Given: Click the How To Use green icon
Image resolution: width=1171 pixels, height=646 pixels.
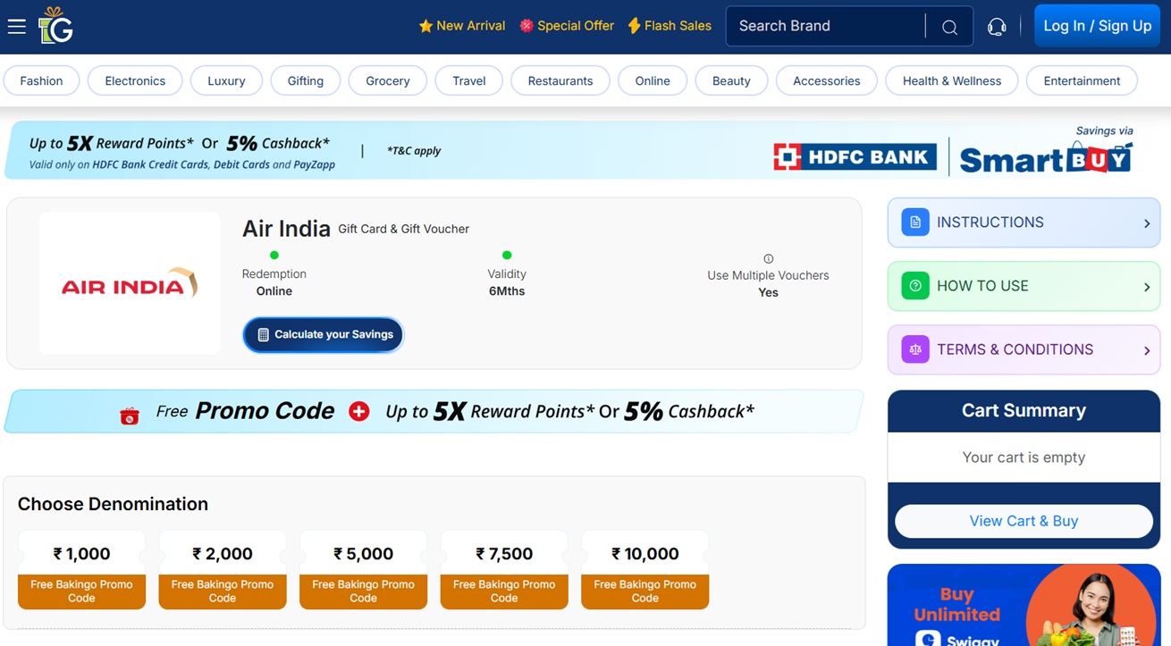Looking at the screenshot, I should [915, 286].
